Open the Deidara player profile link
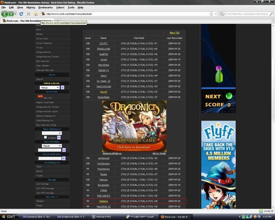The image size is (275, 220). pyautogui.click(x=103, y=201)
